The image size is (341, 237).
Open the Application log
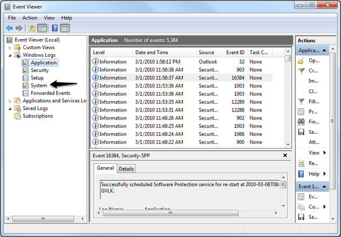tap(40, 63)
